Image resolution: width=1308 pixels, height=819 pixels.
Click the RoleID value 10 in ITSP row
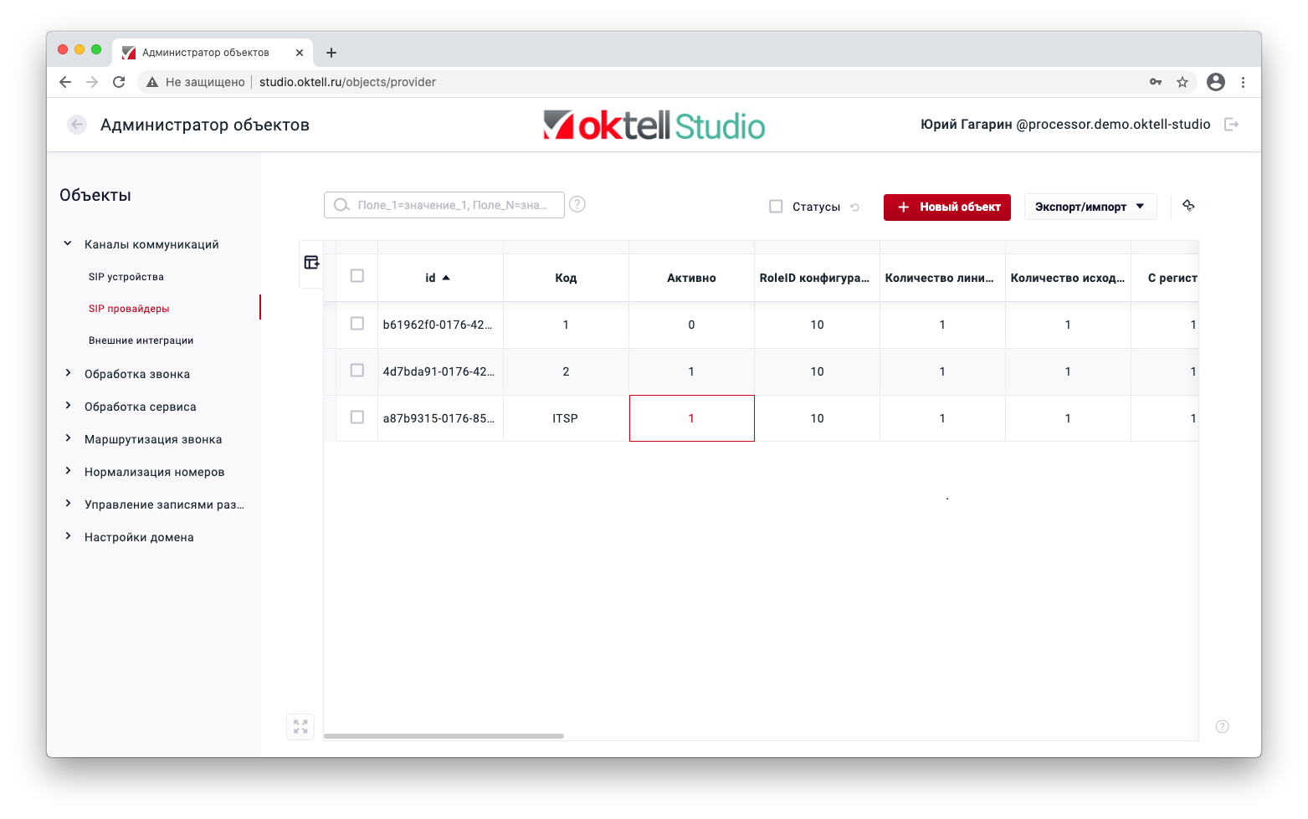pyautogui.click(x=817, y=418)
